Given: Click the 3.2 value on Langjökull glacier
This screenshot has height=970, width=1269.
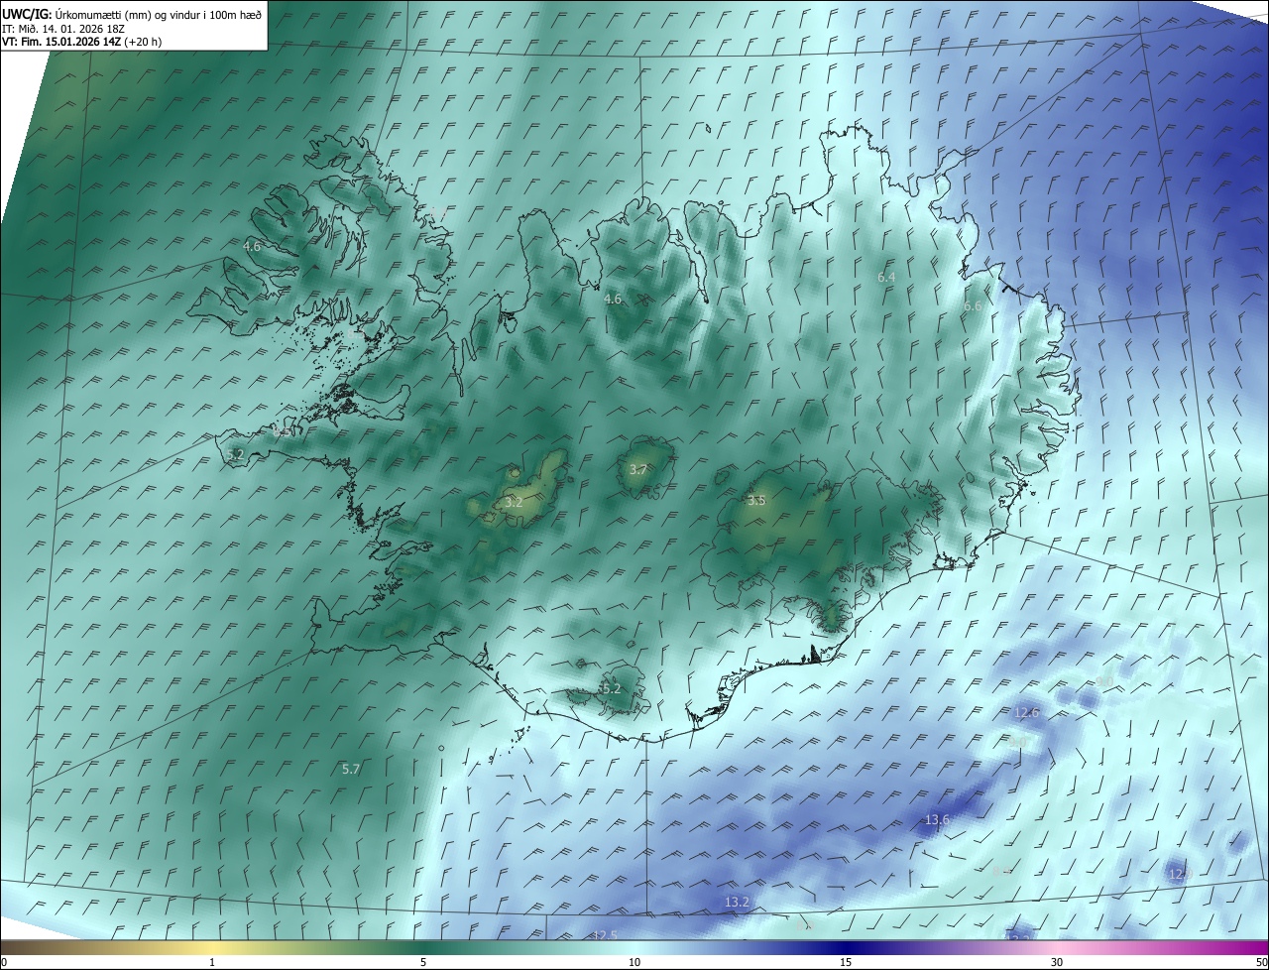Looking at the screenshot, I should [x=514, y=503].
